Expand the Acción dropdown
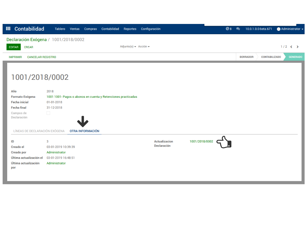The height and width of the screenshot is (230, 307). (144, 46)
